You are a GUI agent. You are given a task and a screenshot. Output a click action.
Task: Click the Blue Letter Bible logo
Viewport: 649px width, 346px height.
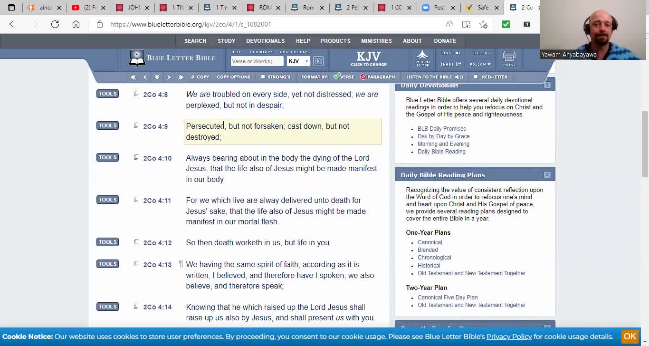click(172, 58)
